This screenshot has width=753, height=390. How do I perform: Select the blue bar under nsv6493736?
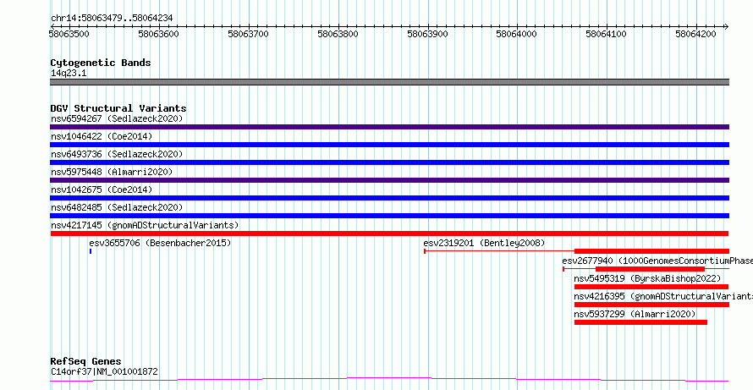(x=389, y=162)
